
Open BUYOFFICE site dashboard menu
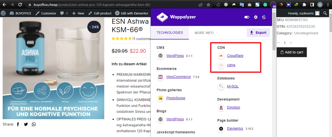tap(20, 13)
